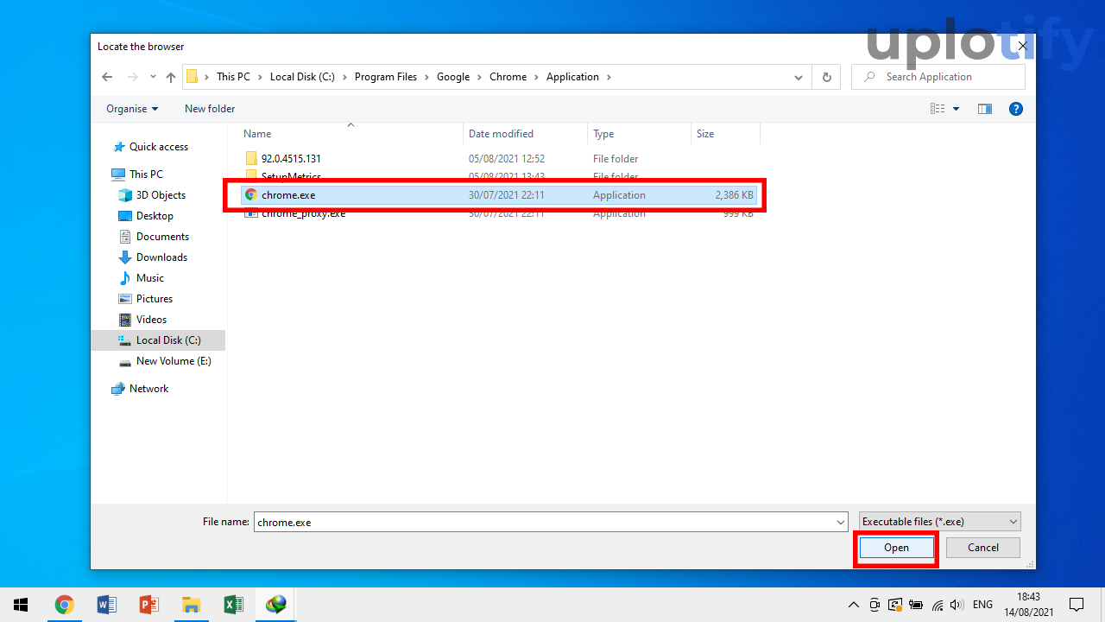Click the Search Application box
The height and width of the screenshot is (622, 1105).
[938, 77]
